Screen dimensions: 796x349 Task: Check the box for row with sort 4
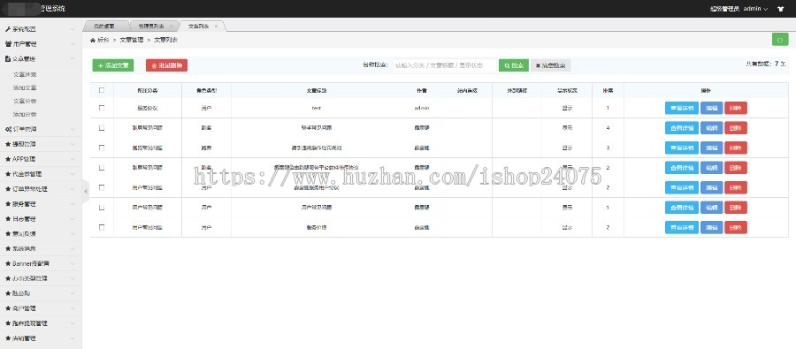point(102,128)
